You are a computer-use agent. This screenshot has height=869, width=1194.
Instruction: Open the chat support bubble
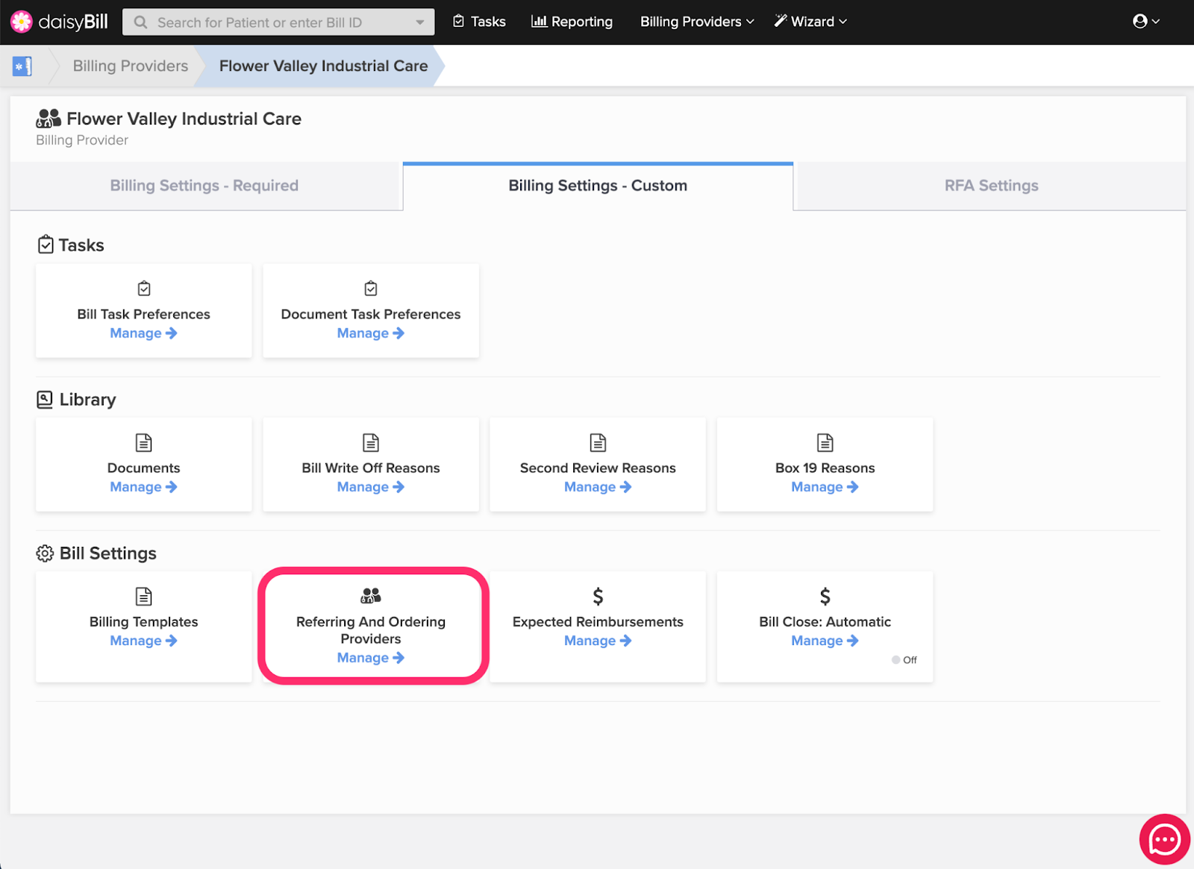[x=1164, y=840]
